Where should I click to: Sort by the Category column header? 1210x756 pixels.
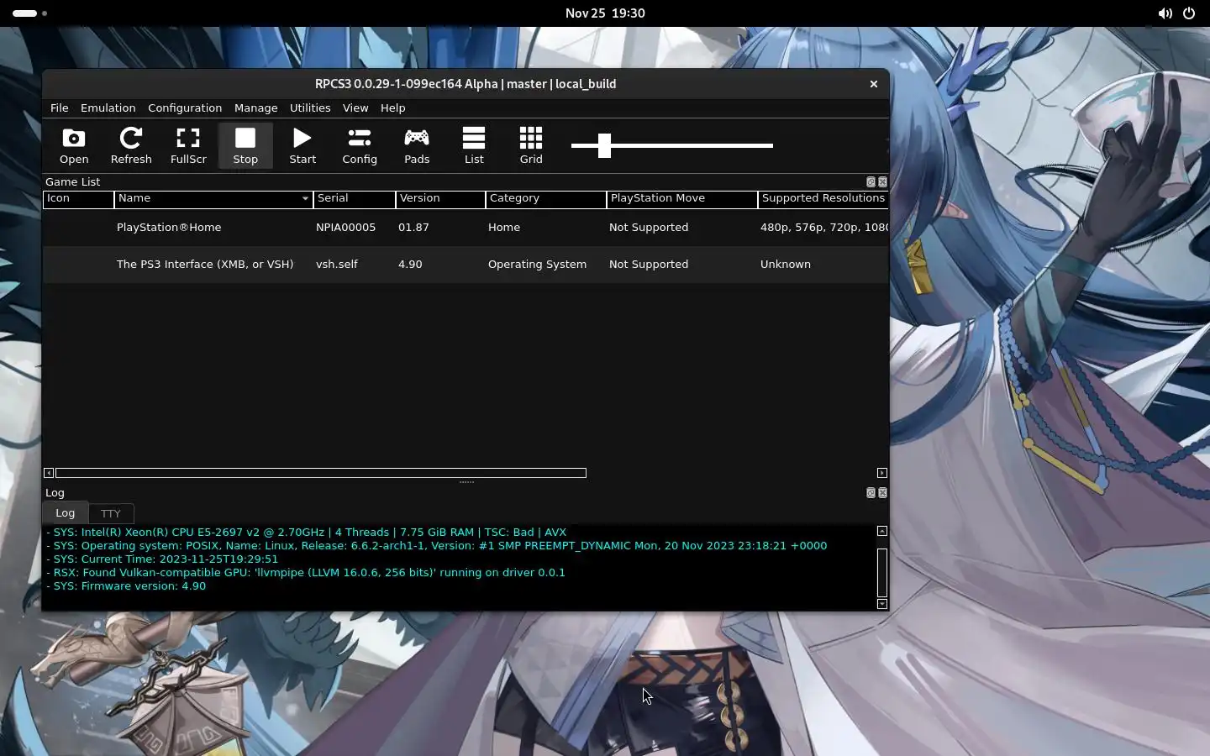546,199
